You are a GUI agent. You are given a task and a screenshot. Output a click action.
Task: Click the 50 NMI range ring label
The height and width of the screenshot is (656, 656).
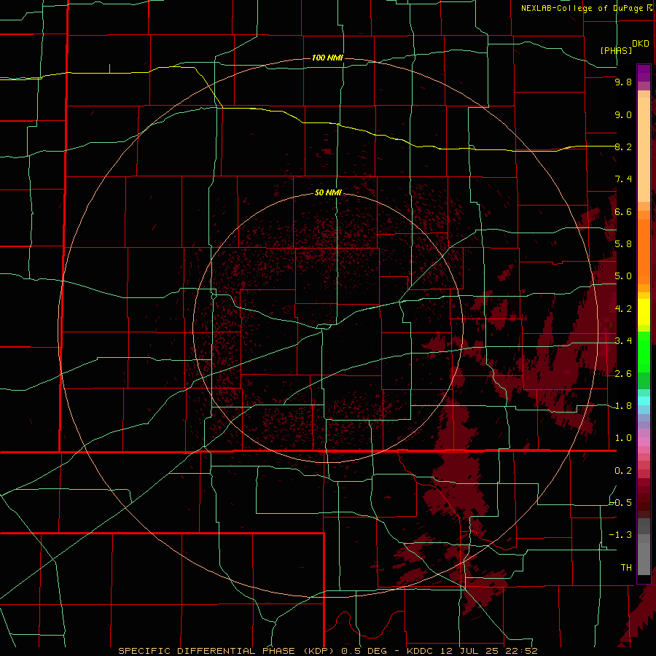point(329,192)
